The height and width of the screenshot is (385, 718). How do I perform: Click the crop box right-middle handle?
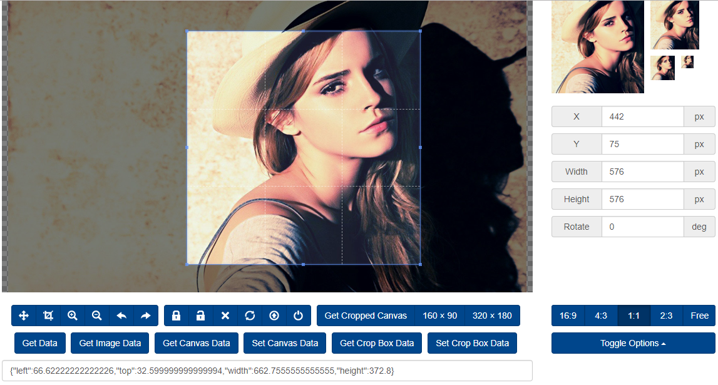(421, 147)
